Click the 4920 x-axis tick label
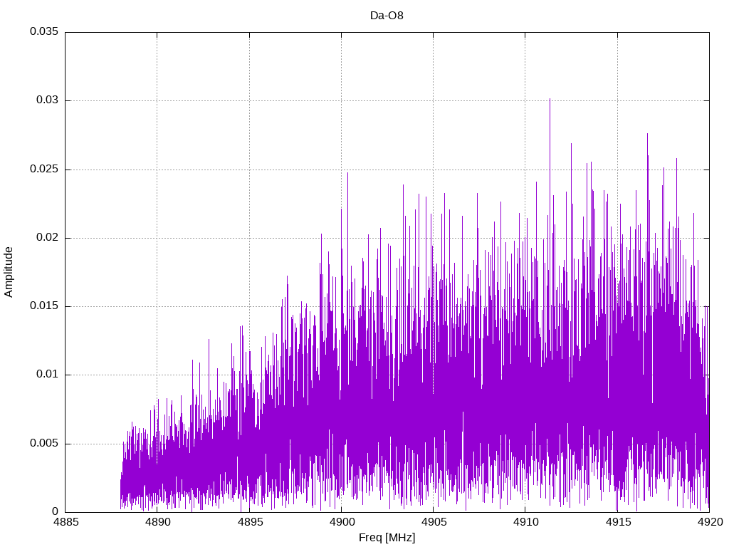The height and width of the screenshot is (547, 729). coord(710,522)
